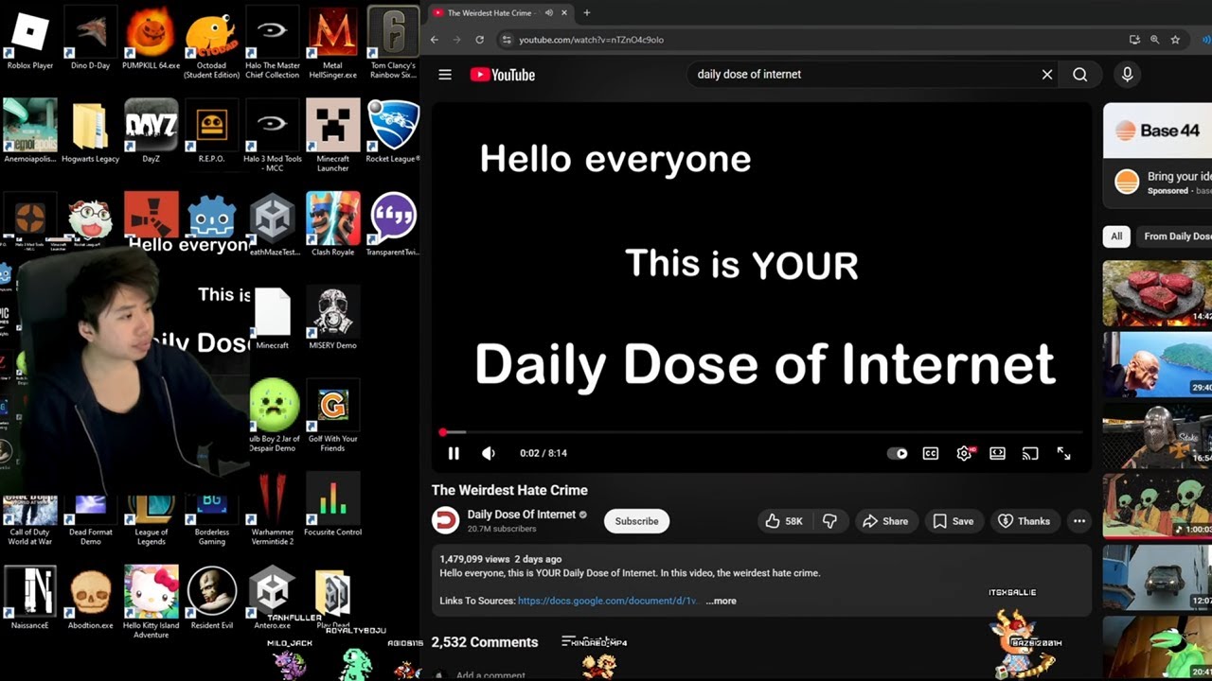Open Hogwarts Legacy folder icon
The image size is (1212, 681).
click(91, 131)
